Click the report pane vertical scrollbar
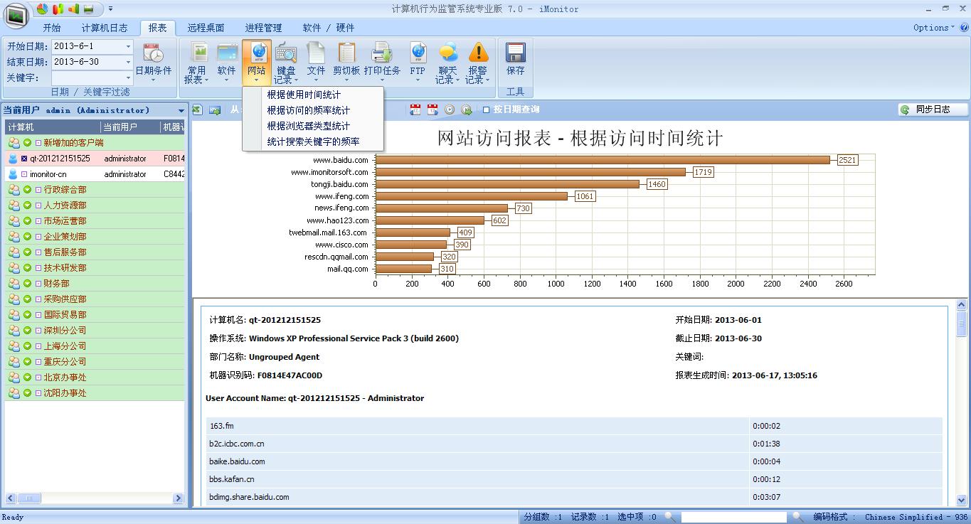The image size is (971, 524). [962, 403]
